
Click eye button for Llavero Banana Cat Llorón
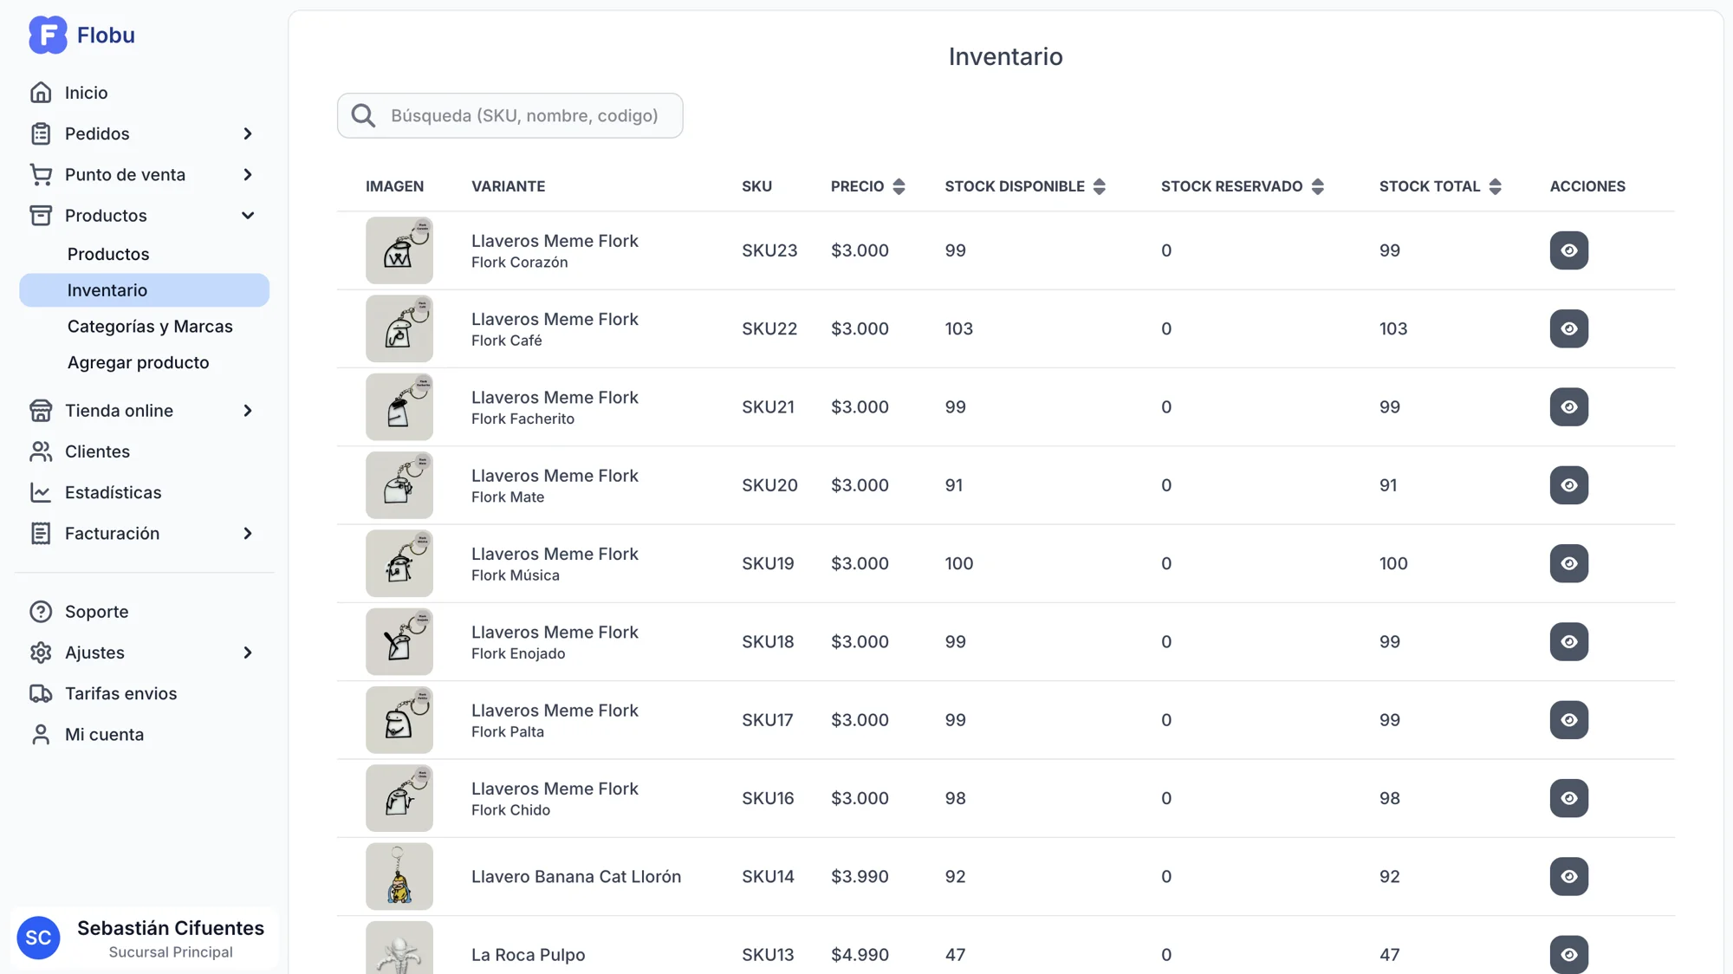1568,876
